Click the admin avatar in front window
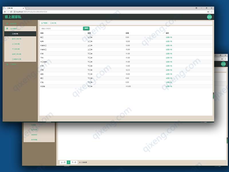This screenshot has height=172, width=229. pyautogui.click(x=209, y=17)
